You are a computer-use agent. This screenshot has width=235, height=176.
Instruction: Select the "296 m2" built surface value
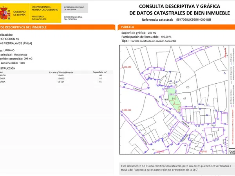coord(28,59)
